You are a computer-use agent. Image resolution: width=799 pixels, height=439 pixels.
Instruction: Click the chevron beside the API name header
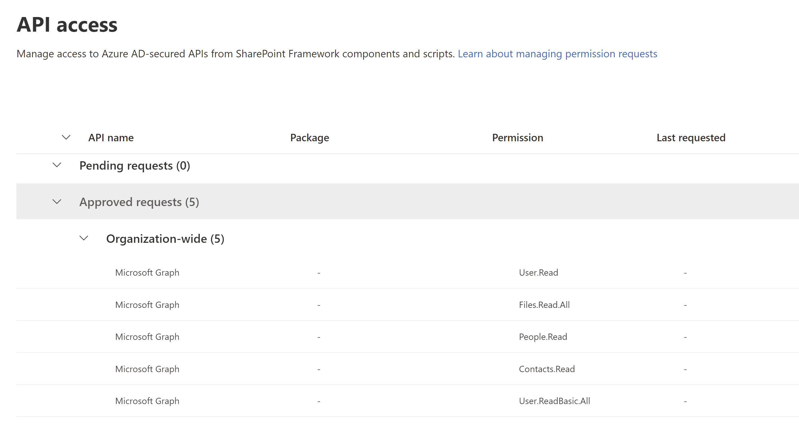pos(66,137)
